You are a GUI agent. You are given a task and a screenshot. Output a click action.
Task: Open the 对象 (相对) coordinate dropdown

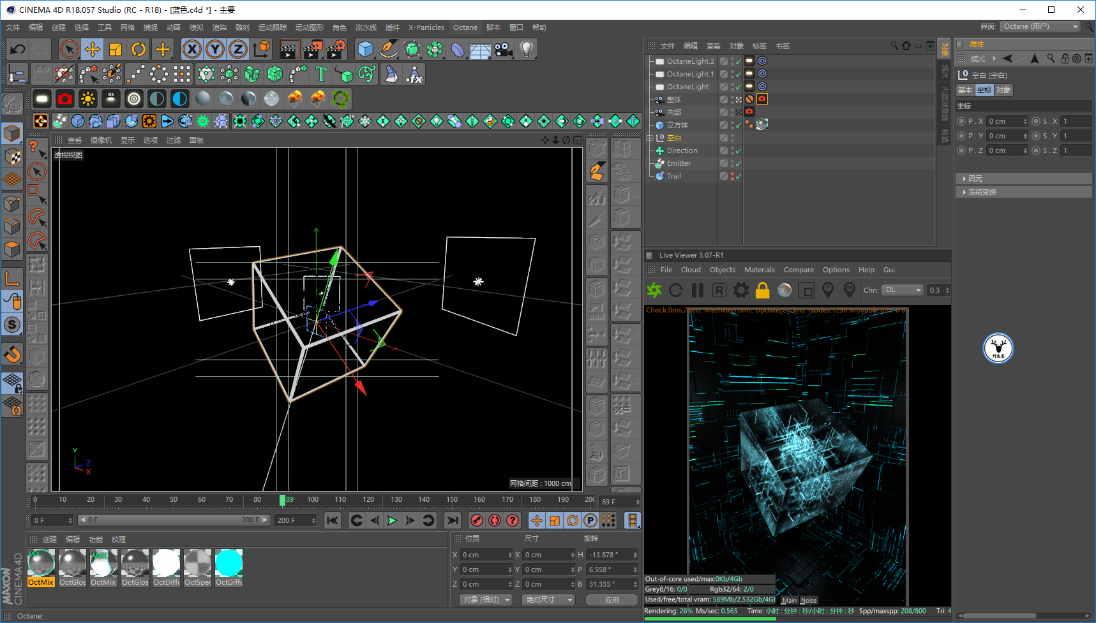pos(486,600)
